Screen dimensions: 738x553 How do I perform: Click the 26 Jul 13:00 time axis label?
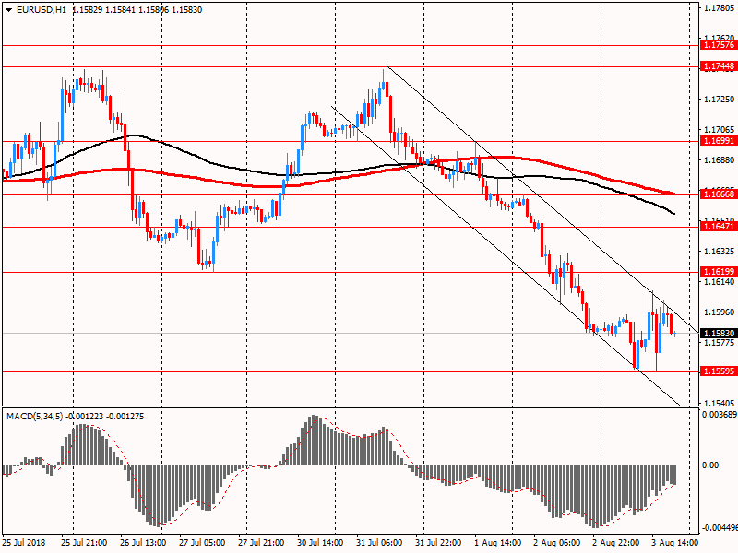[x=143, y=543]
